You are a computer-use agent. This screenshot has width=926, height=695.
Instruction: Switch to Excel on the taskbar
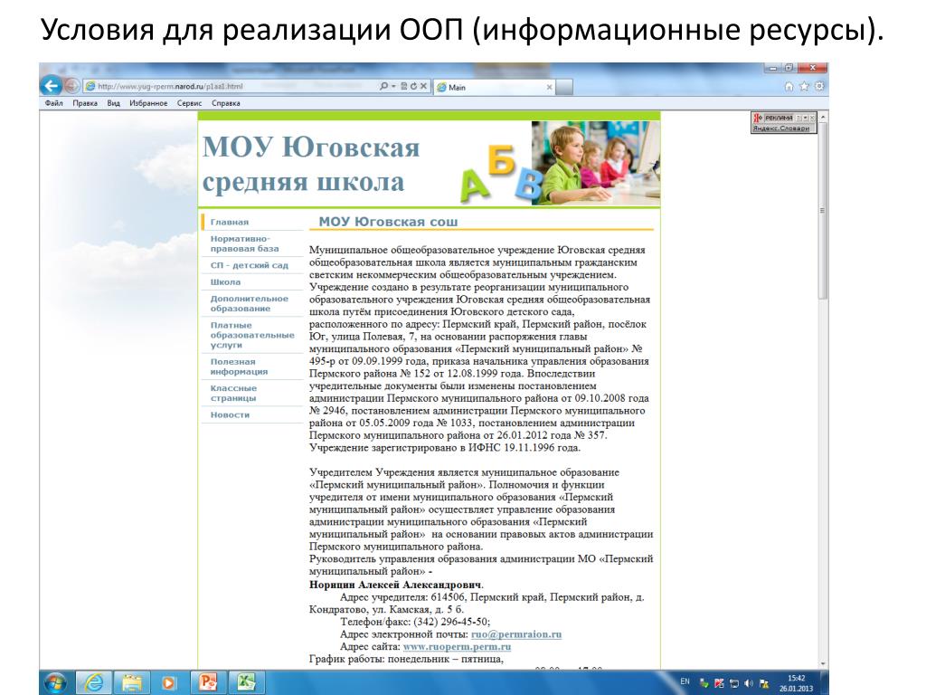coord(246,682)
